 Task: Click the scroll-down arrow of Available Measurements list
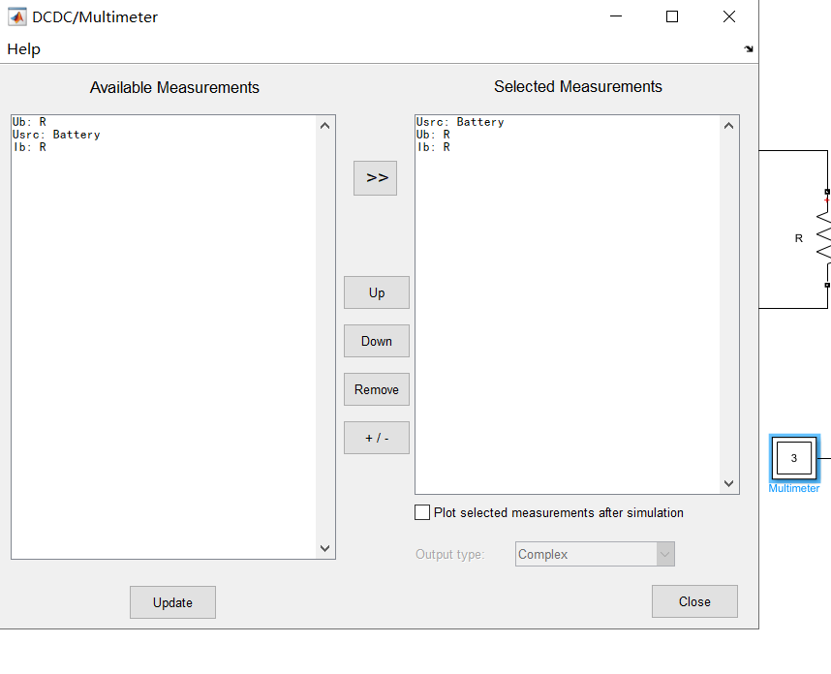point(324,548)
